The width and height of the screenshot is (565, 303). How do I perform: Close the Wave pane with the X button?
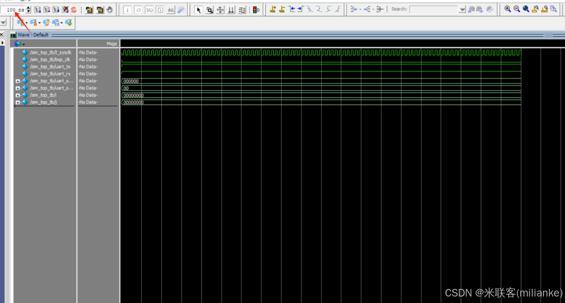pyautogui.click(x=2, y=35)
